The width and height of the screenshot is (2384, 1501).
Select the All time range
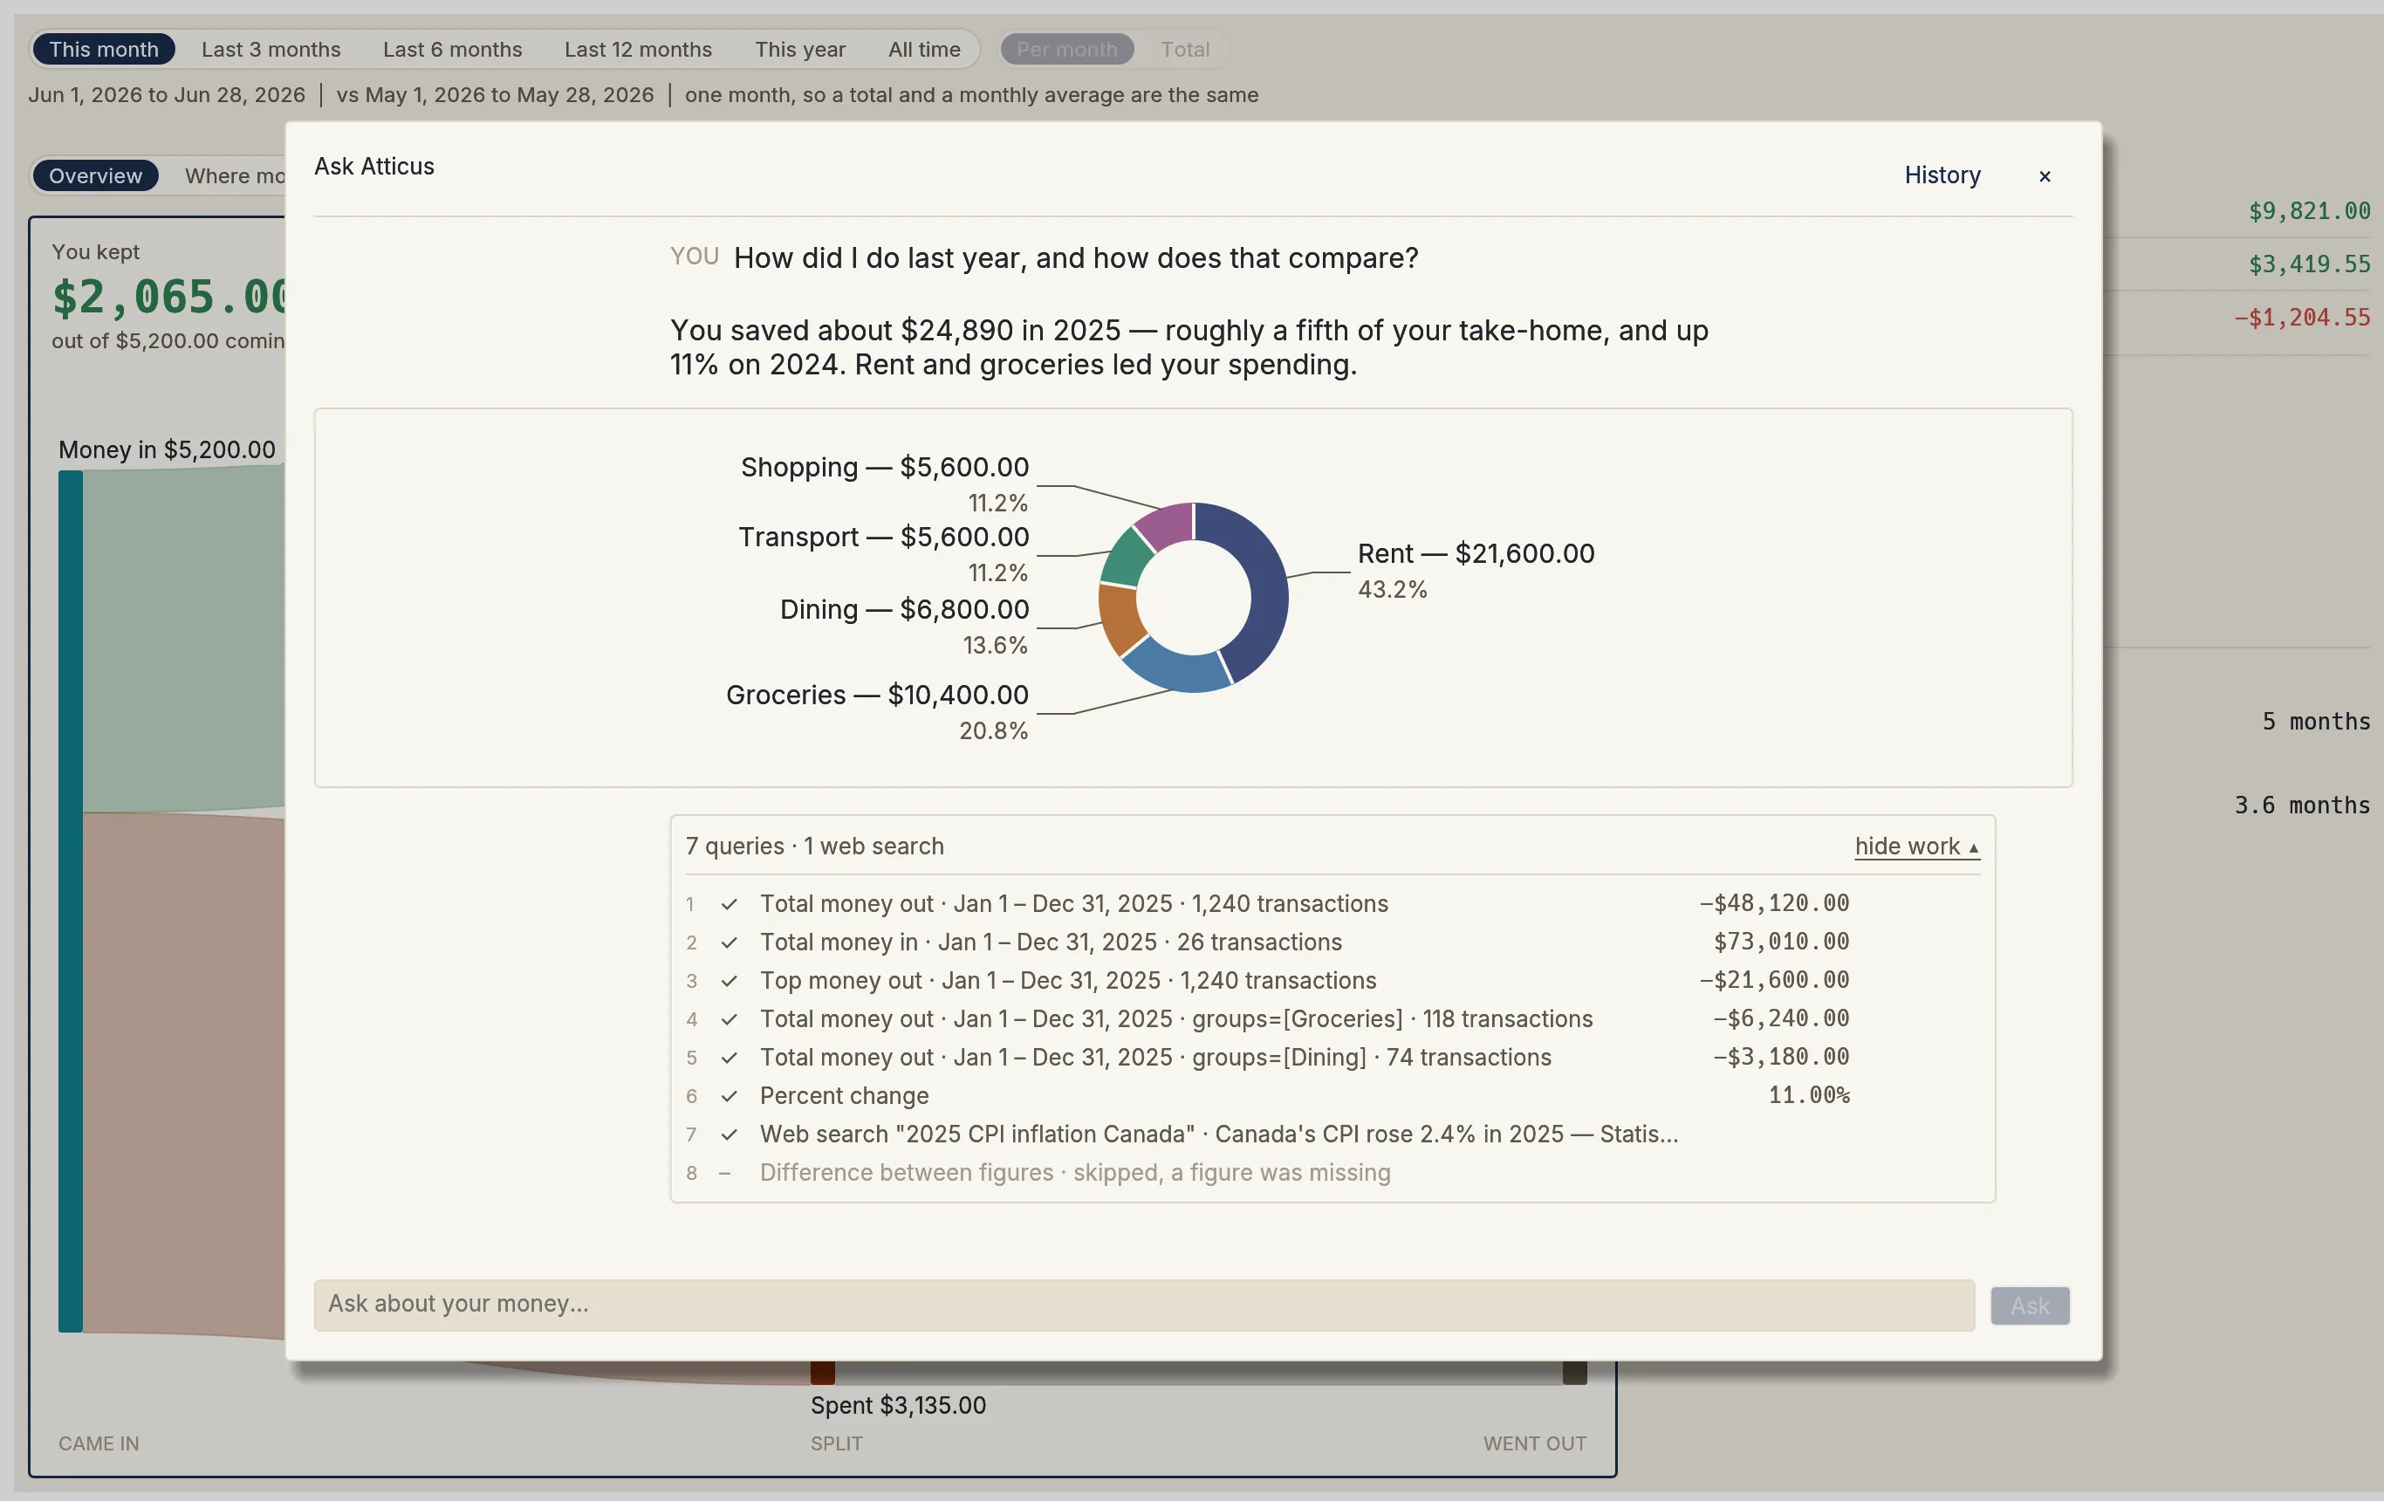point(924,49)
